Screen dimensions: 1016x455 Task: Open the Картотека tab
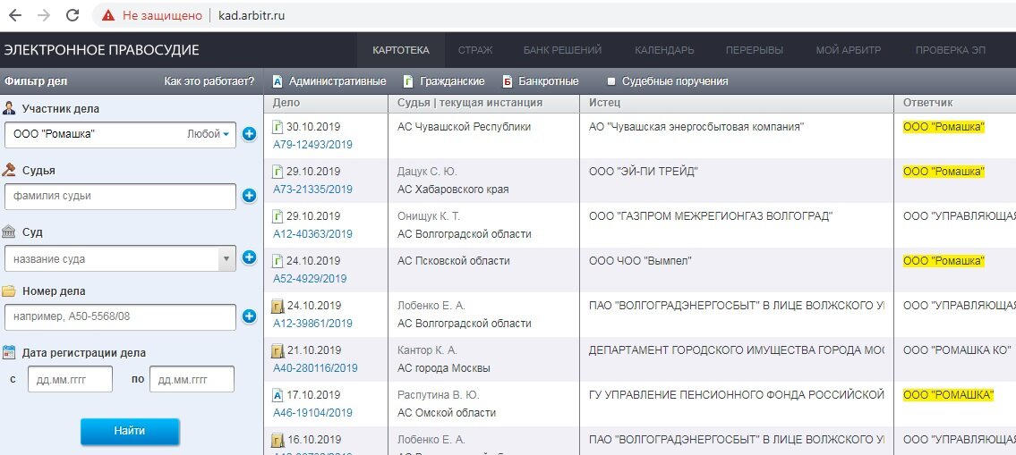tap(401, 50)
